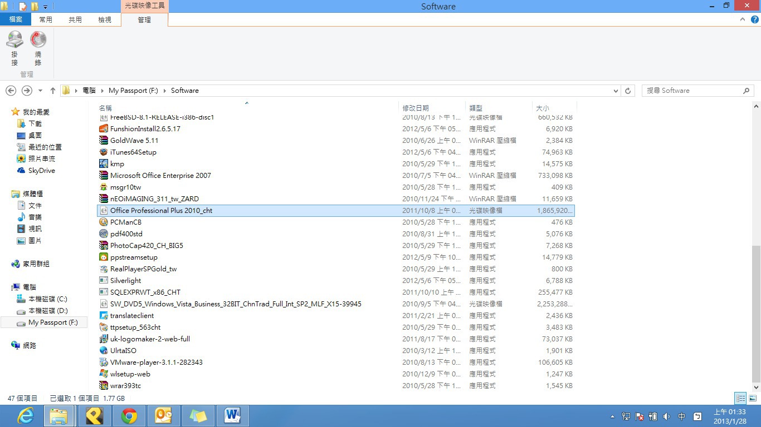Screen dimensions: 761x427
Task: Expand address bar history dropdown
Action: pyautogui.click(x=616, y=91)
